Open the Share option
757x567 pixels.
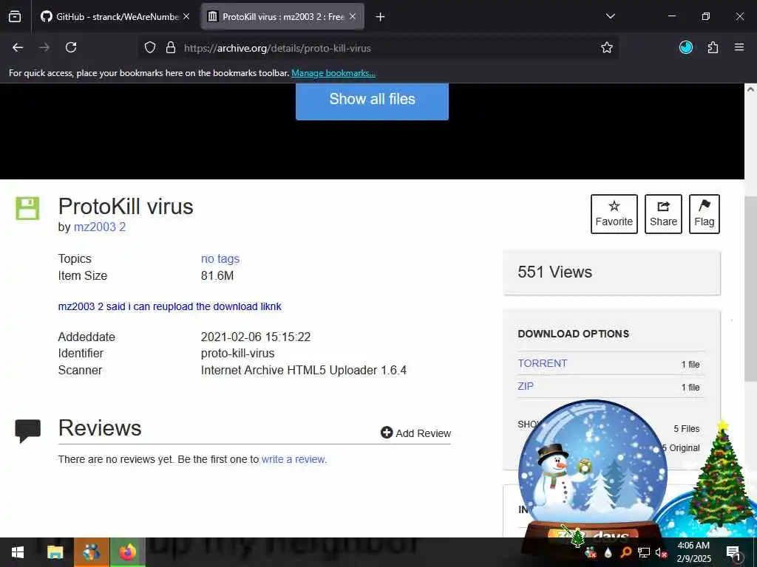pyautogui.click(x=663, y=214)
